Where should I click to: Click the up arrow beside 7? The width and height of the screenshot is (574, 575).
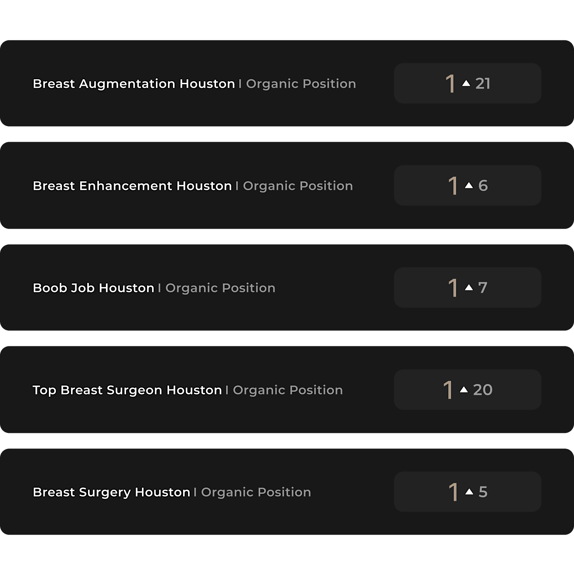click(x=469, y=287)
